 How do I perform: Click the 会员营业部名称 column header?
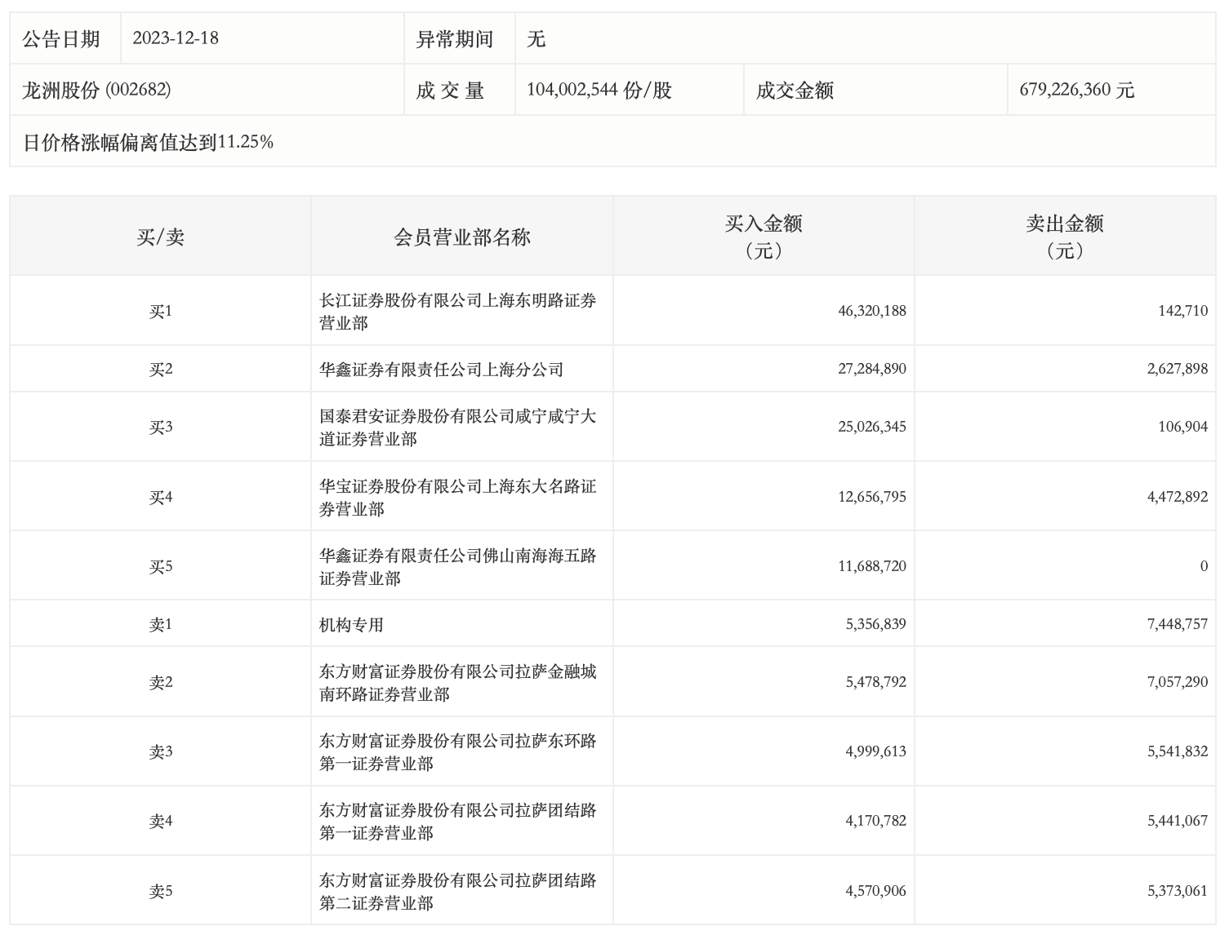click(462, 237)
